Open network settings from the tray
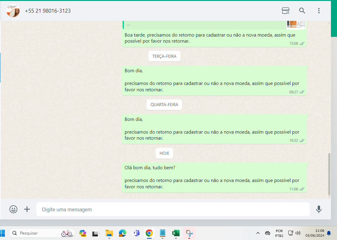The width and height of the screenshot is (337, 240). tap(291, 233)
